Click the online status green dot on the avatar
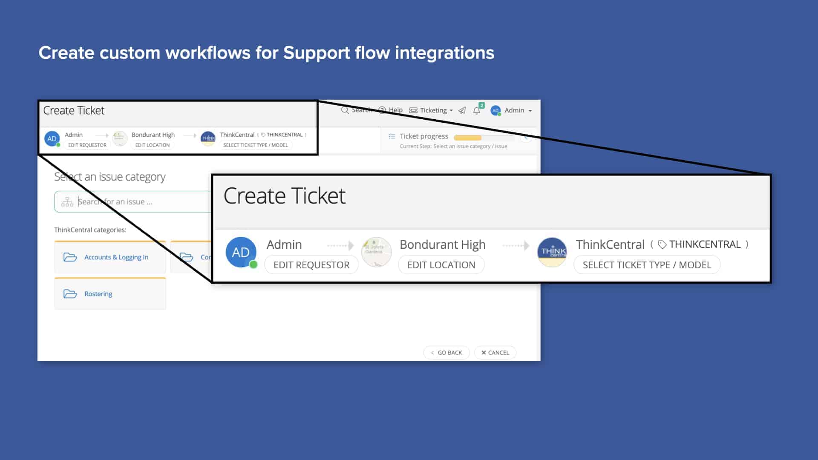818x460 pixels. tap(254, 264)
